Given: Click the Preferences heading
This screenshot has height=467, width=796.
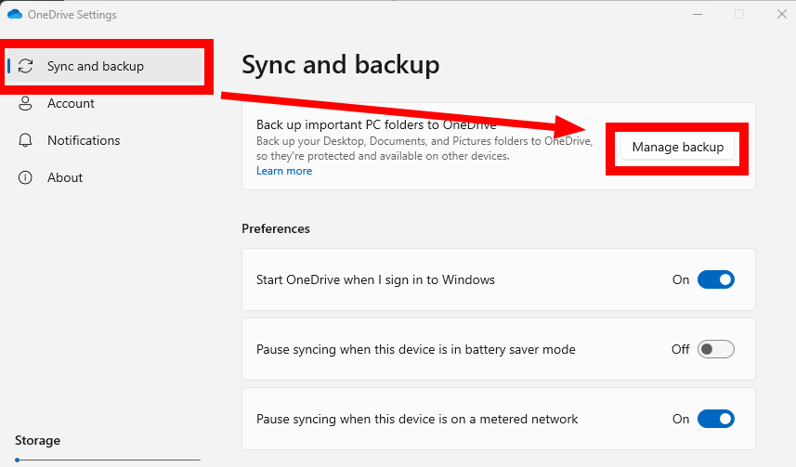Looking at the screenshot, I should tap(276, 229).
